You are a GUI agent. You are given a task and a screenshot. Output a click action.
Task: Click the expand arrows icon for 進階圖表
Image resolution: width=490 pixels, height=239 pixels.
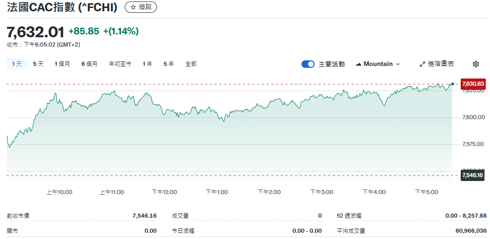[x=422, y=64]
